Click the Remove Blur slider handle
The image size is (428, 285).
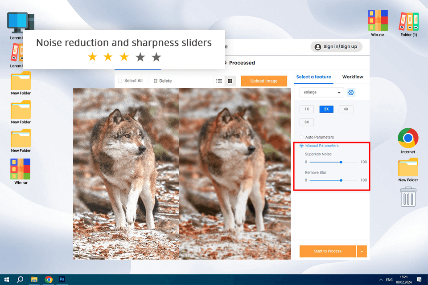[x=341, y=180]
